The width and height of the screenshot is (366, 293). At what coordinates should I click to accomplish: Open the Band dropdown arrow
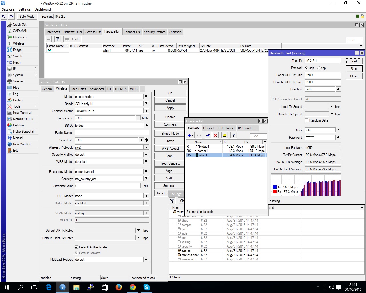click(146, 104)
